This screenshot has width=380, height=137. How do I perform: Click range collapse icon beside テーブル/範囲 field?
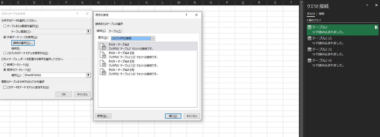click(x=88, y=31)
